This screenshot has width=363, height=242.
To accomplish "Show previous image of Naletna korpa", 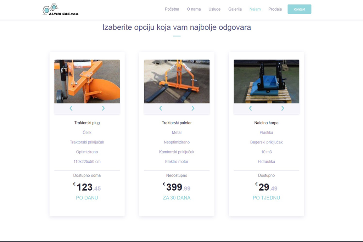I will pyautogui.click(x=250, y=108).
